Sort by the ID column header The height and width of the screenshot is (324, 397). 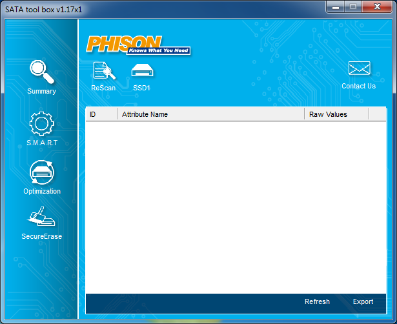pyautogui.click(x=101, y=114)
